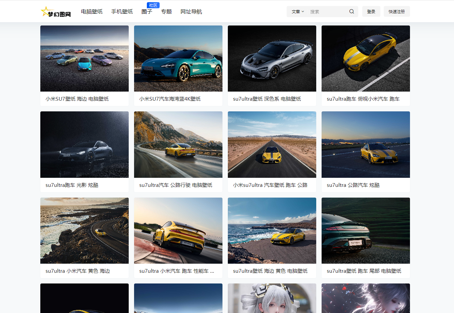Viewport: 454px width, 313px height.
Task: Open the 专题 menu item
Action: click(166, 11)
